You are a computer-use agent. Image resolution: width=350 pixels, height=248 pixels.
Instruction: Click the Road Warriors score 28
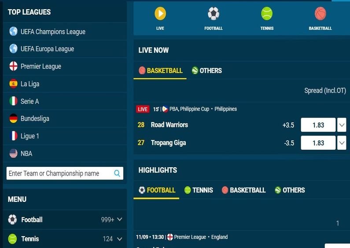click(141, 125)
